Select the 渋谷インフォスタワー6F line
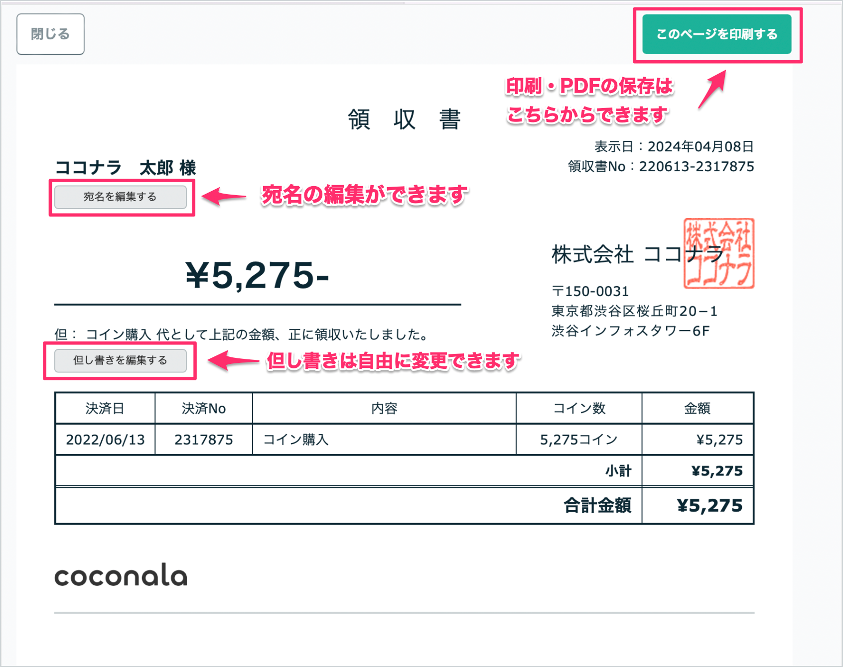 pyautogui.click(x=630, y=331)
